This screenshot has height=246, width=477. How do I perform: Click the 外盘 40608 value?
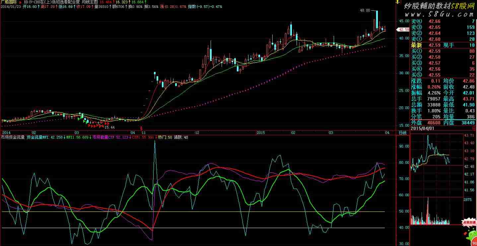tap(433, 123)
